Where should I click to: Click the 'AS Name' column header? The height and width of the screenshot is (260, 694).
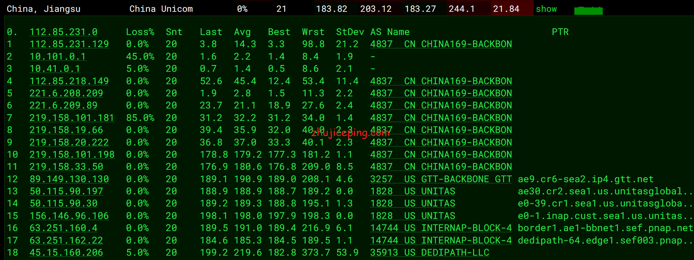(x=390, y=32)
